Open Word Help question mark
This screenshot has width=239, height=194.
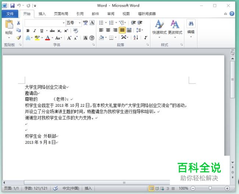tap(232, 14)
